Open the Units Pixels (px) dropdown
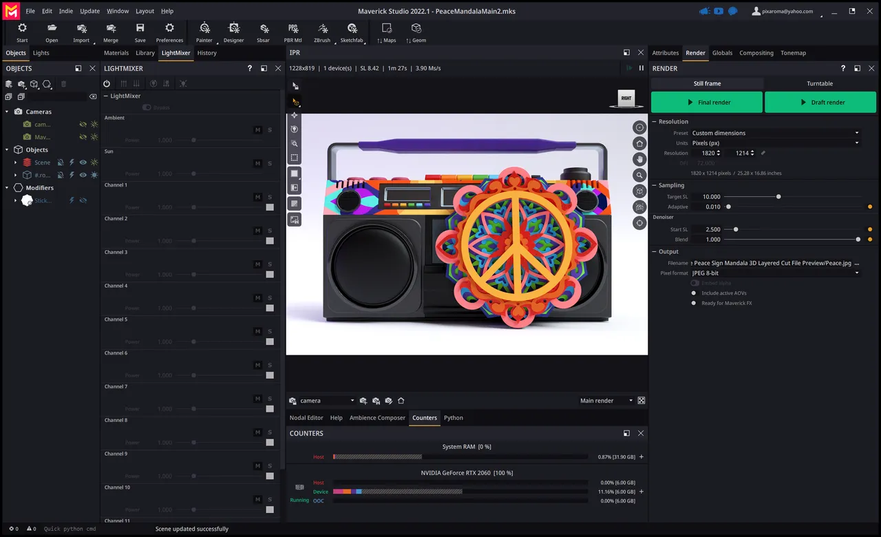 (x=775, y=143)
